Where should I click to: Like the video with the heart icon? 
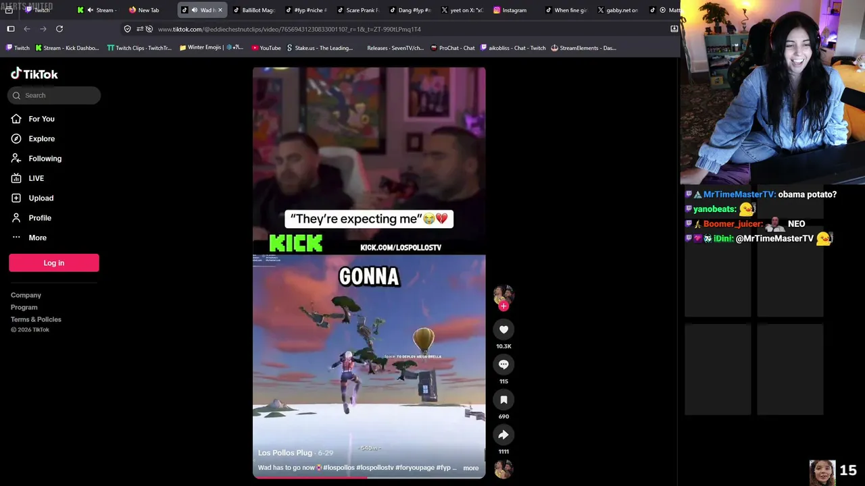(x=503, y=329)
